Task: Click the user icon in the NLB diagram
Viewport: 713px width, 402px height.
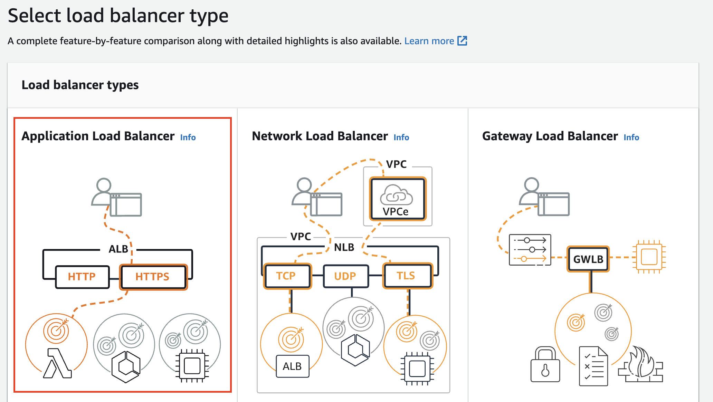Action: [x=317, y=197]
